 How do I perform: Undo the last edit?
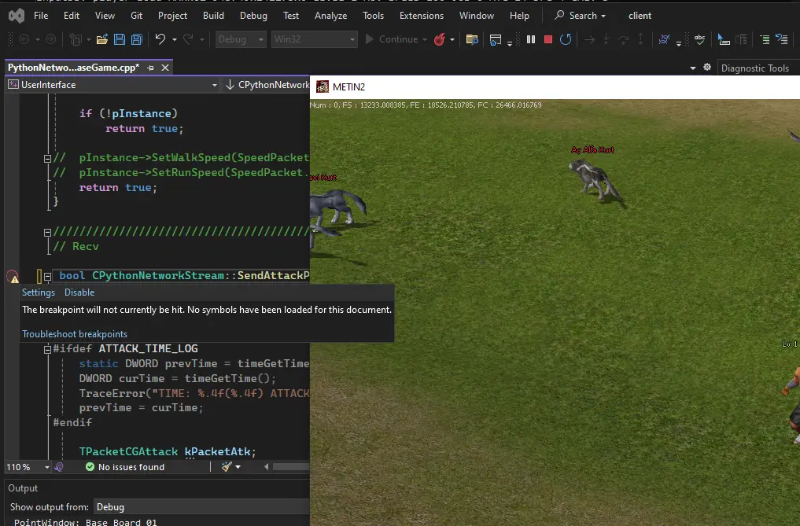(160, 39)
